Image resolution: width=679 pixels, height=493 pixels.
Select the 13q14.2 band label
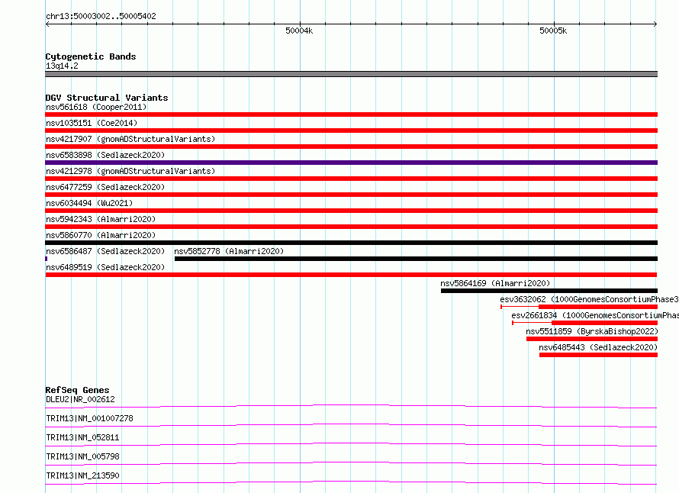pos(62,66)
